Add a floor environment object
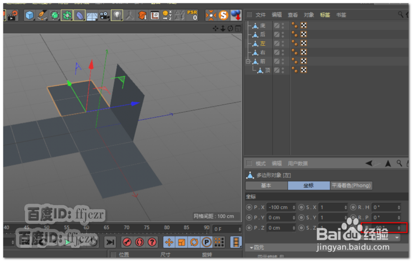412x261 pixels. point(92,16)
